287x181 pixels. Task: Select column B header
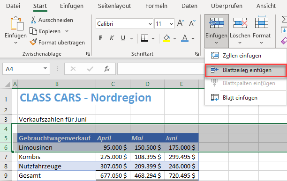coord(57,84)
